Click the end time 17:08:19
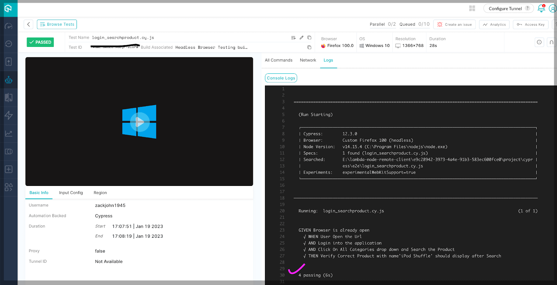 [x=122, y=236]
